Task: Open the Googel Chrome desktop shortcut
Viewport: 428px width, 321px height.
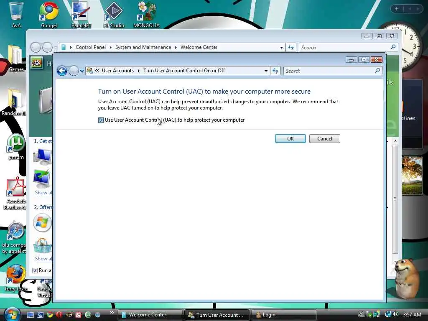Action: click(49, 15)
